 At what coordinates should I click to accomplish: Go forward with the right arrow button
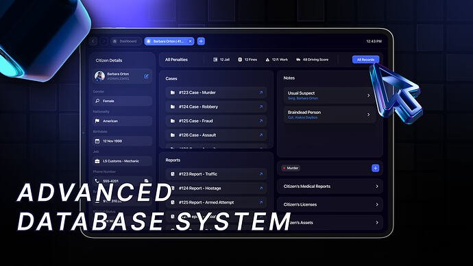[x=104, y=41]
